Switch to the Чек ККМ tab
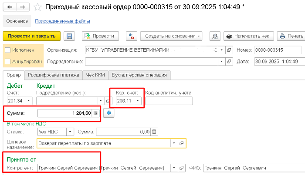 coord(95,75)
